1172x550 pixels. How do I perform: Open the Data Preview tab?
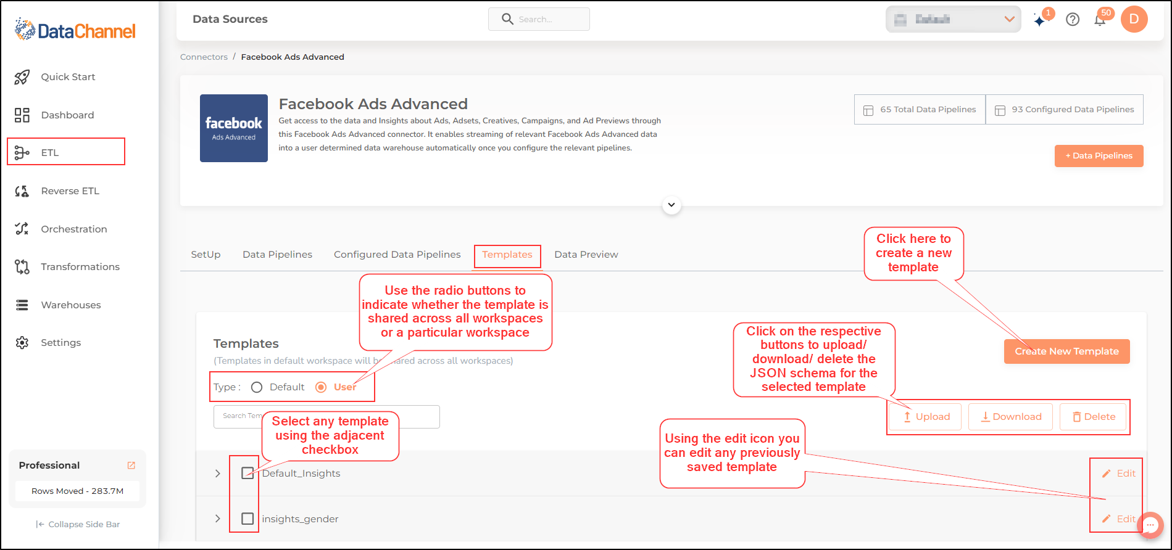coord(586,255)
